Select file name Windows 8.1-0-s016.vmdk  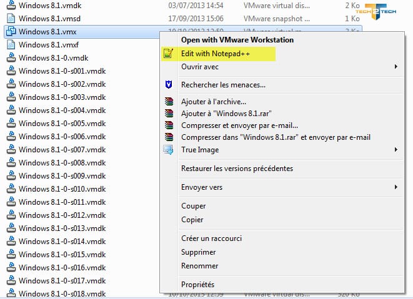click(x=62, y=268)
